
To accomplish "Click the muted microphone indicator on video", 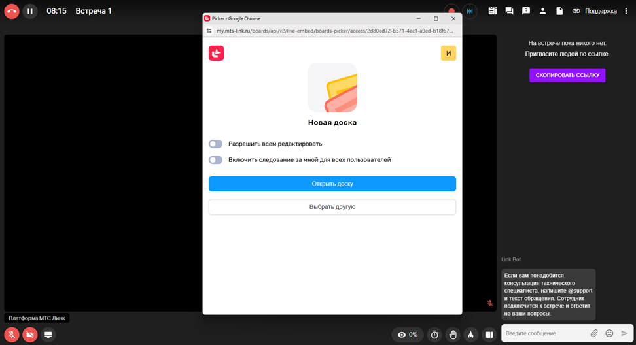I will click(490, 303).
